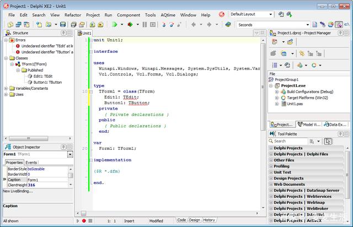353x227 pixels.
Task: Expand the Profiling category in Tool Palette
Action: point(271,166)
